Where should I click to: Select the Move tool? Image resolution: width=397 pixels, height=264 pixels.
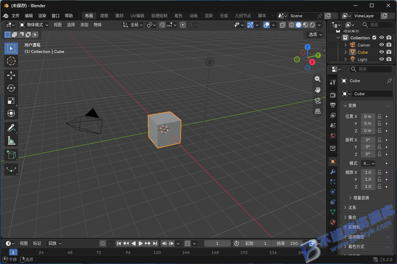pyautogui.click(x=11, y=75)
